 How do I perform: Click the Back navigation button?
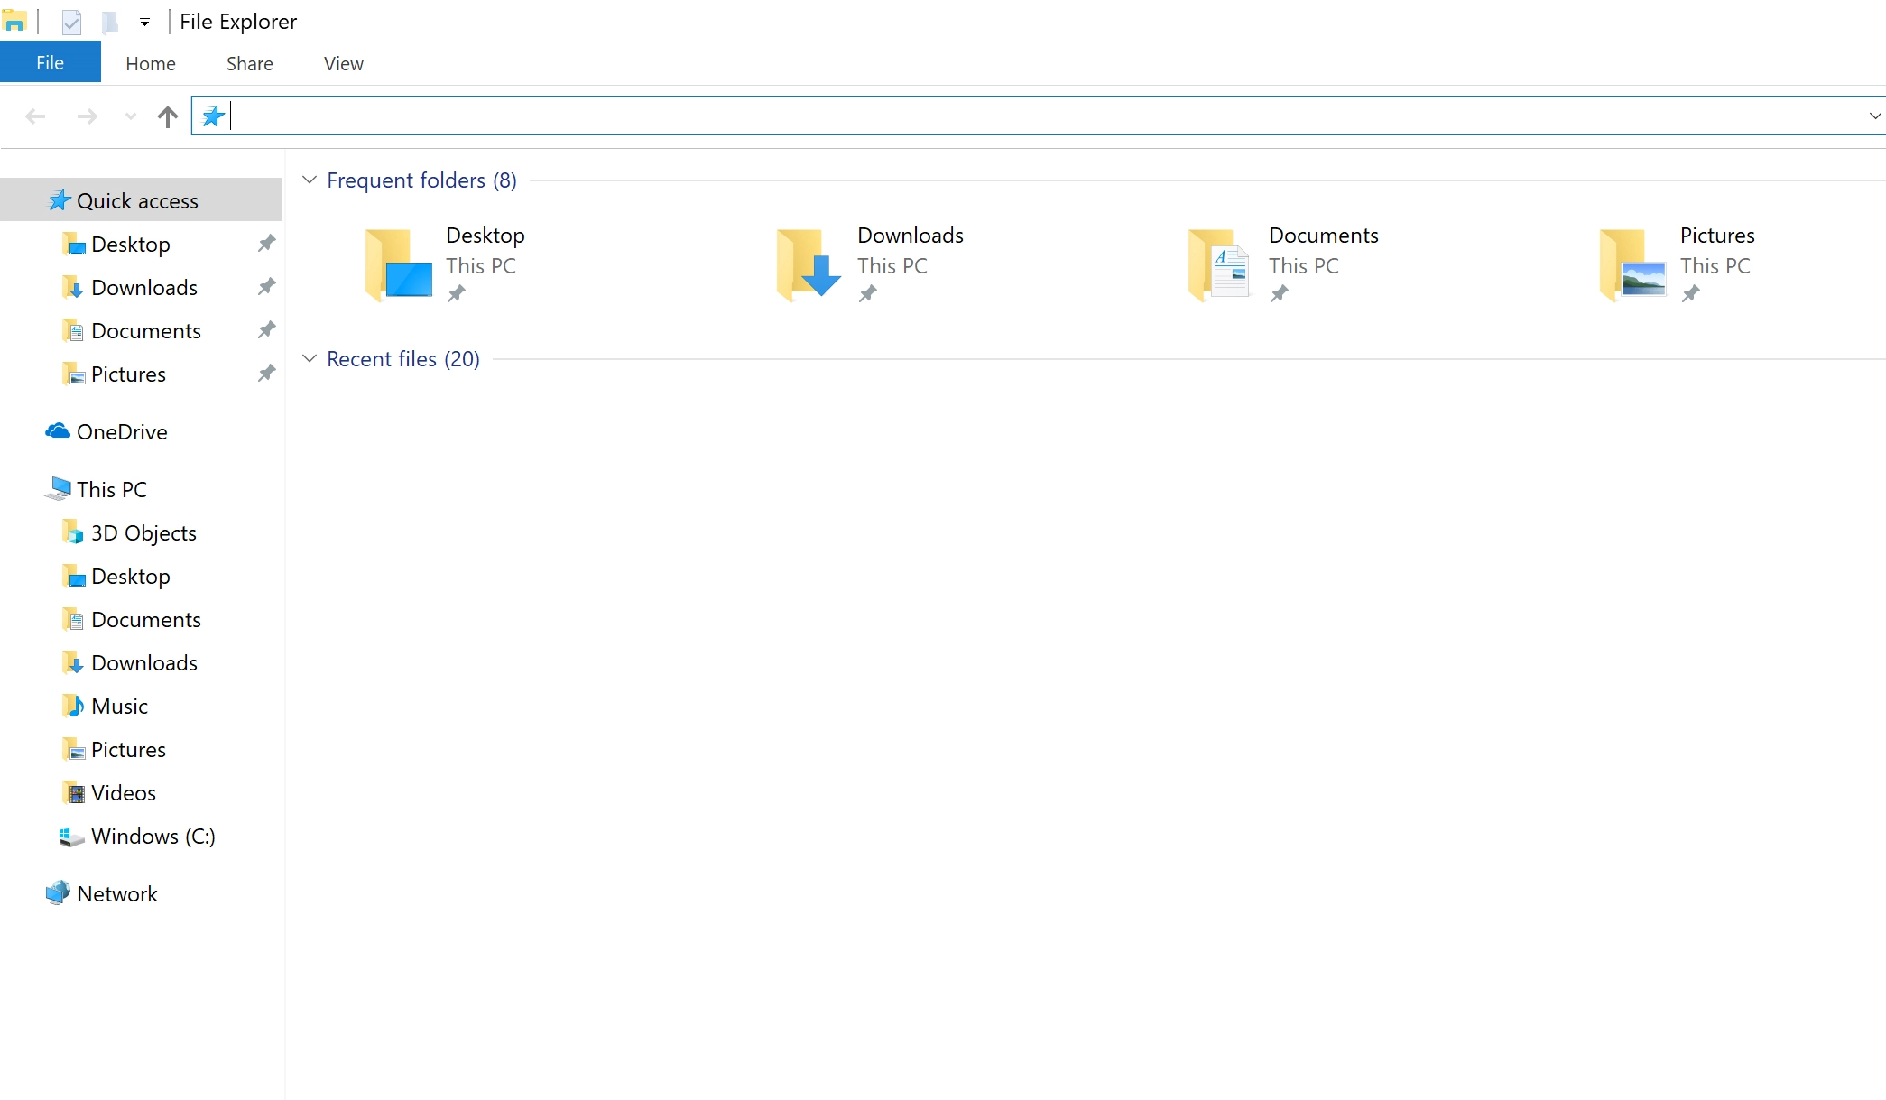pos(36,116)
